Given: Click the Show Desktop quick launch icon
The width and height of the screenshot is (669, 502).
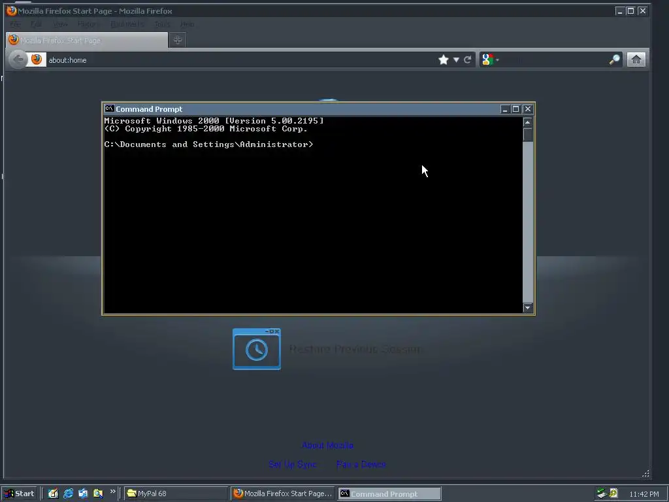Looking at the screenshot, I should (x=53, y=494).
